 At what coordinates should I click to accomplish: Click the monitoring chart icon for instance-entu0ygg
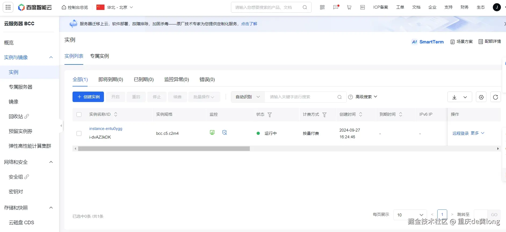[x=212, y=132]
